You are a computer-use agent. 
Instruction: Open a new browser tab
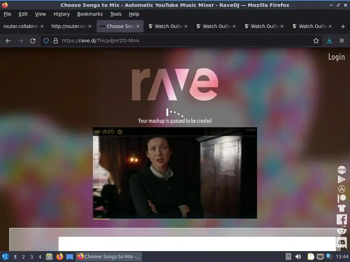343,27
